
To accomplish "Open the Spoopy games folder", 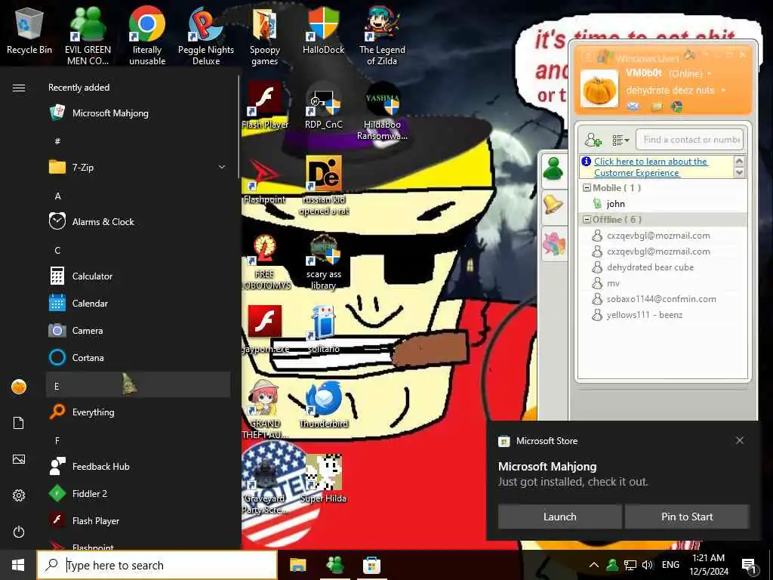I will tap(265, 35).
